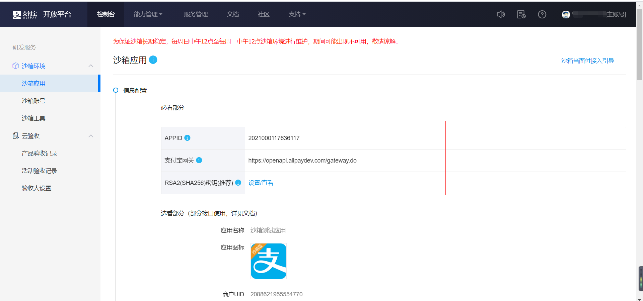Collapse the 沙箱环境 sidebar section
This screenshot has height=301, width=643.
tap(91, 66)
